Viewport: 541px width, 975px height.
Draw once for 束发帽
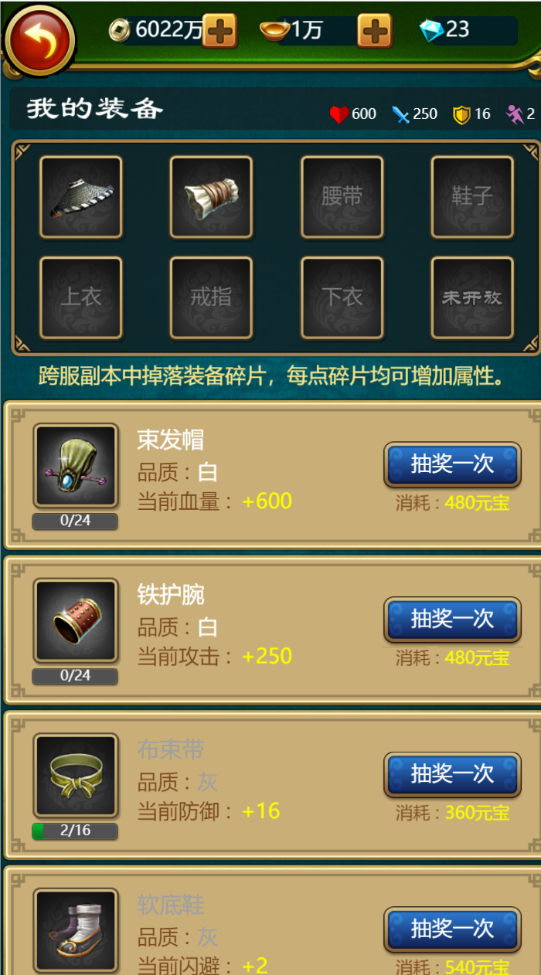pyautogui.click(x=452, y=464)
